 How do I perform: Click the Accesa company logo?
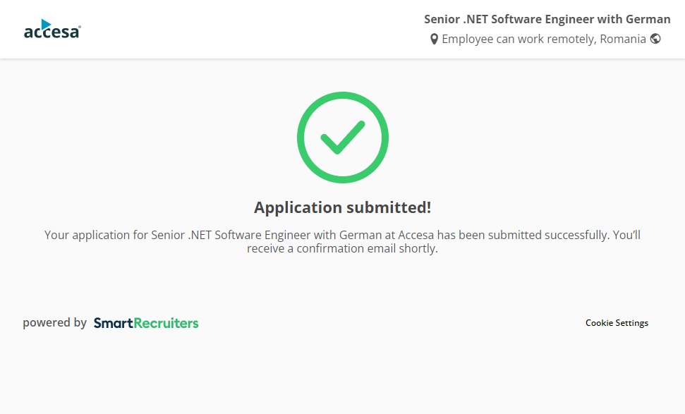pyautogui.click(x=52, y=30)
